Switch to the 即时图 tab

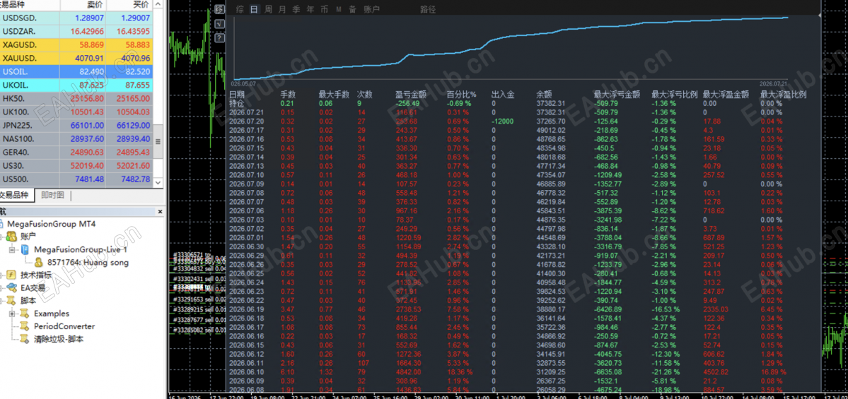52,195
